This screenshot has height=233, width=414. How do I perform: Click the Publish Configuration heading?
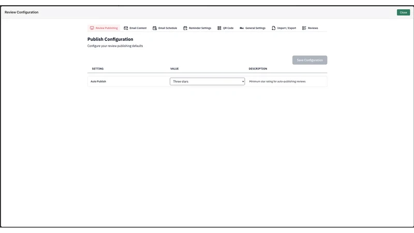(110, 39)
